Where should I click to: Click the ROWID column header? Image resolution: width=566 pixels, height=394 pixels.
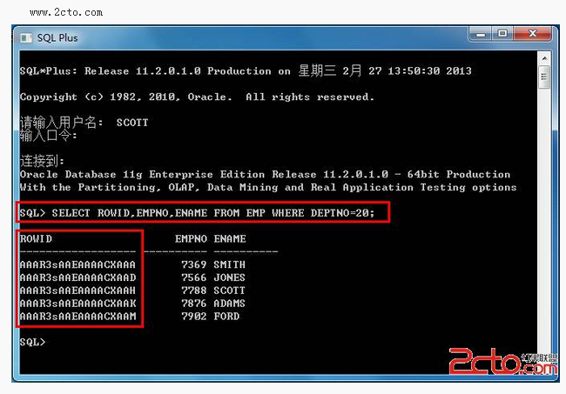36,238
